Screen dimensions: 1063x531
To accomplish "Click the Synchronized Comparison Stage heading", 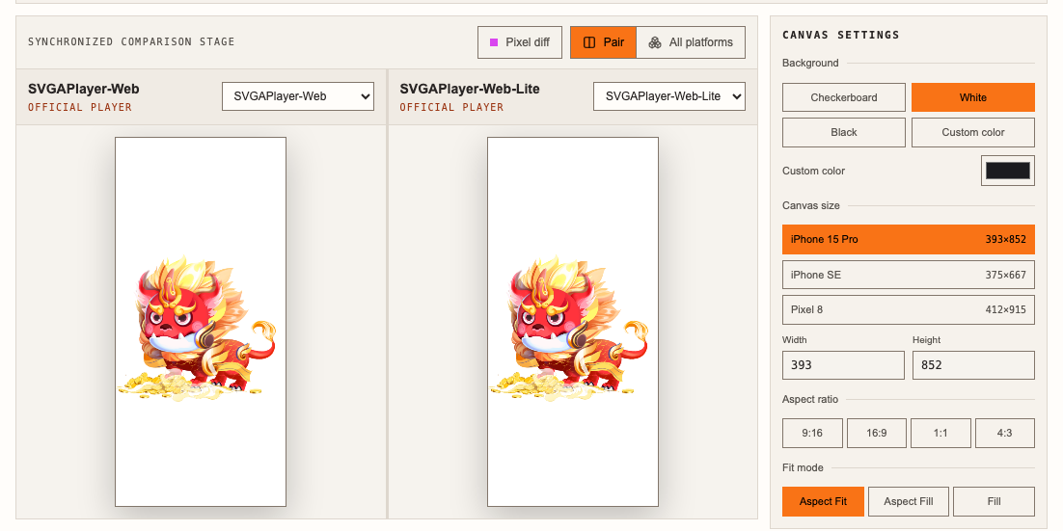I will [x=131, y=42].
